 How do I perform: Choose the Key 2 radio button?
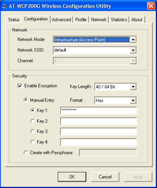[33, 121]
